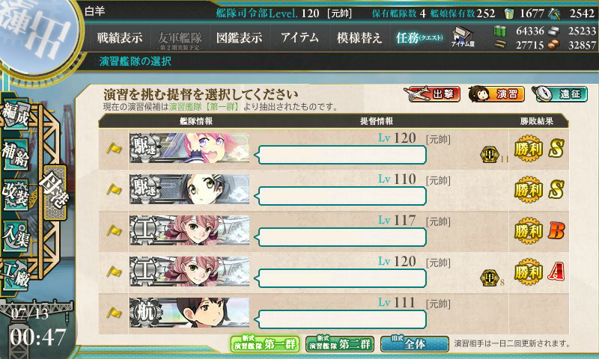599x359 pixels.
Task: Open the 改装 remodel icon
Action: tap(15, 195)
